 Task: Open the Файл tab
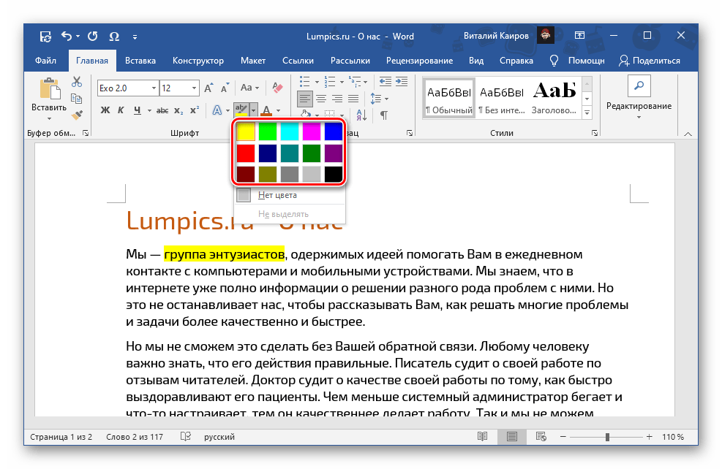45,61
